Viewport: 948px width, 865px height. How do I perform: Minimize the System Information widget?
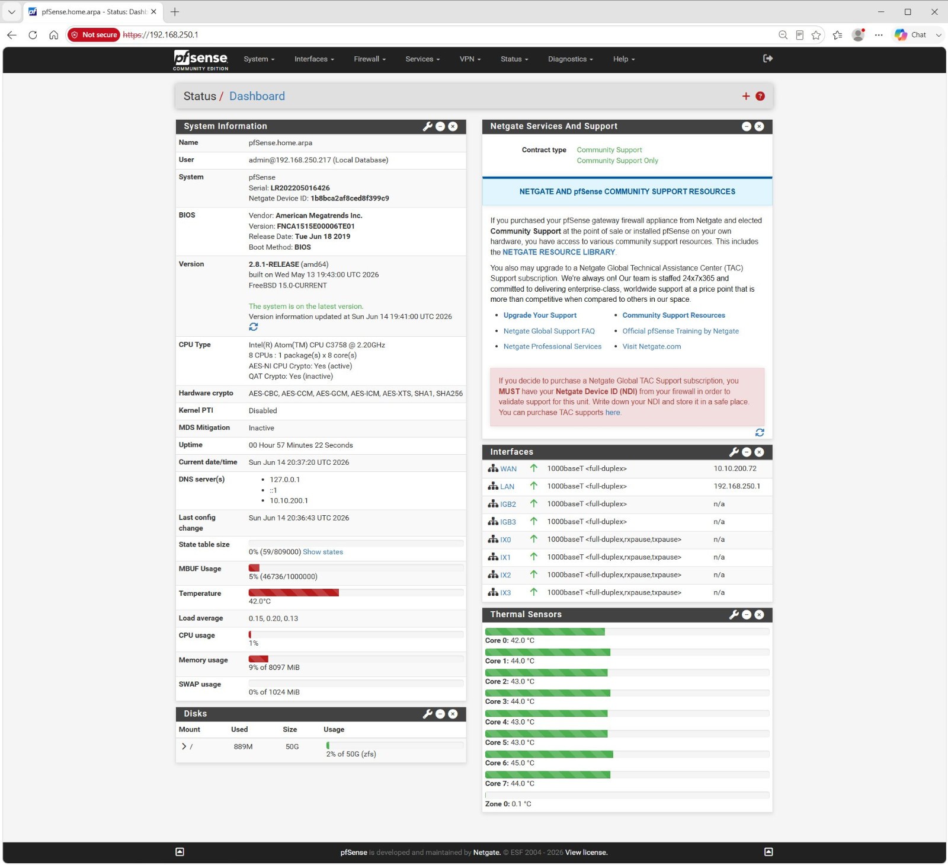(440, 126)
